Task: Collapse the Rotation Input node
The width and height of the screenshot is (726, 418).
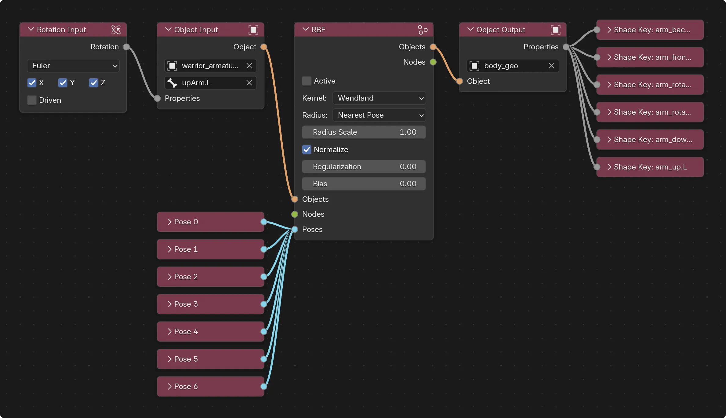Action: point(31,29)
